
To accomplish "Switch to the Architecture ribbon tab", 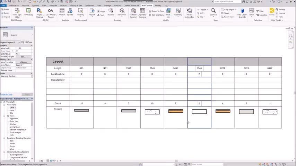I will [14, 6].
